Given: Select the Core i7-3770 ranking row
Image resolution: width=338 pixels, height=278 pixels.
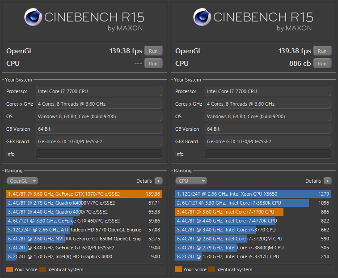Looking at the screenshot, I should (x=253, y=230).
